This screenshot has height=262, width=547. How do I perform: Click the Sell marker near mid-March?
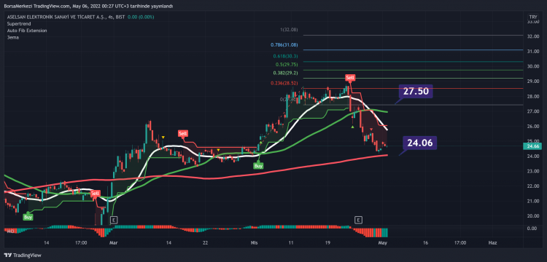click(183, 133)
